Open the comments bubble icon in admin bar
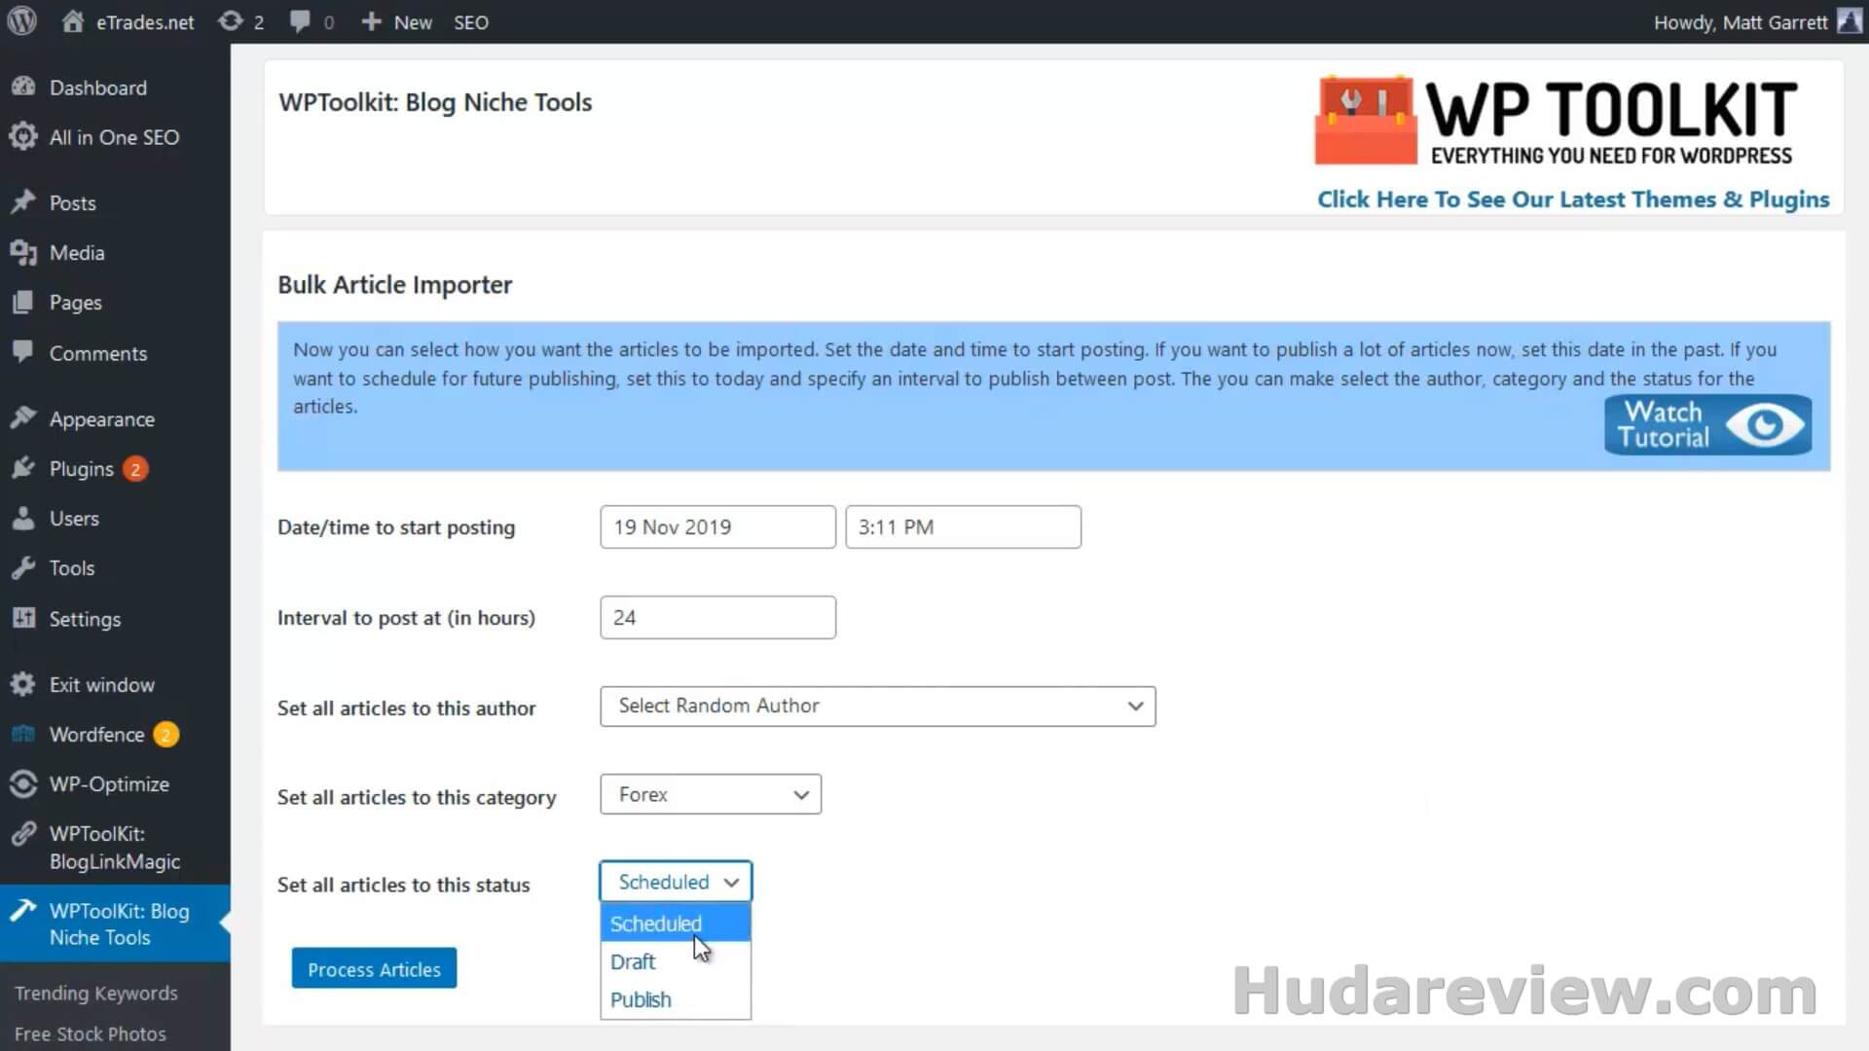 click(x=300, y=20)
